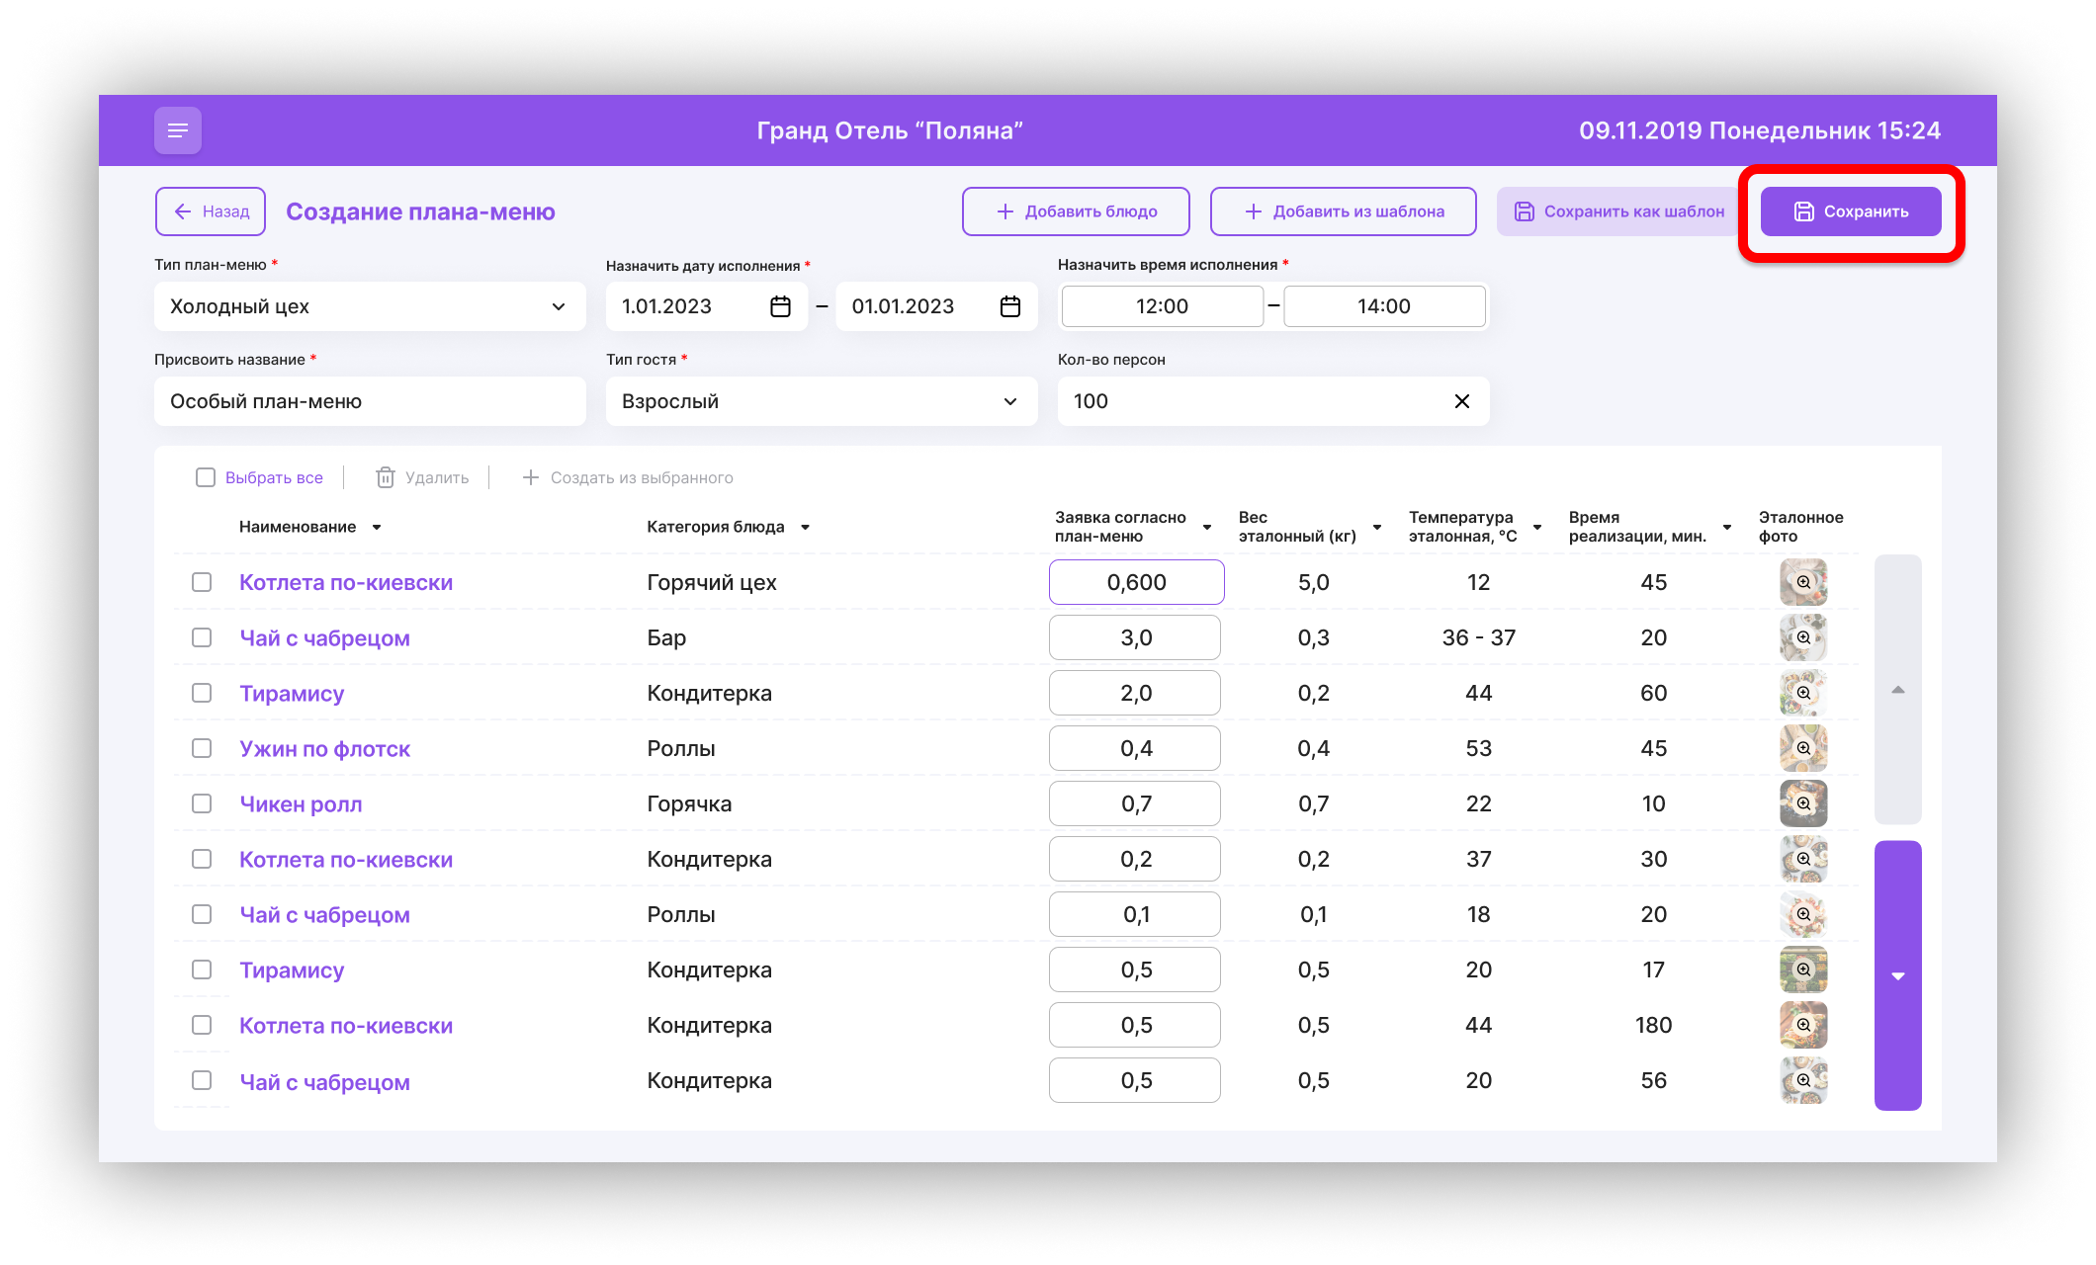The height and width of the screenshot is (1265, 2096).
Task: Open Тип план-меню dropdown Холодный цех
Action: point(369,306)
